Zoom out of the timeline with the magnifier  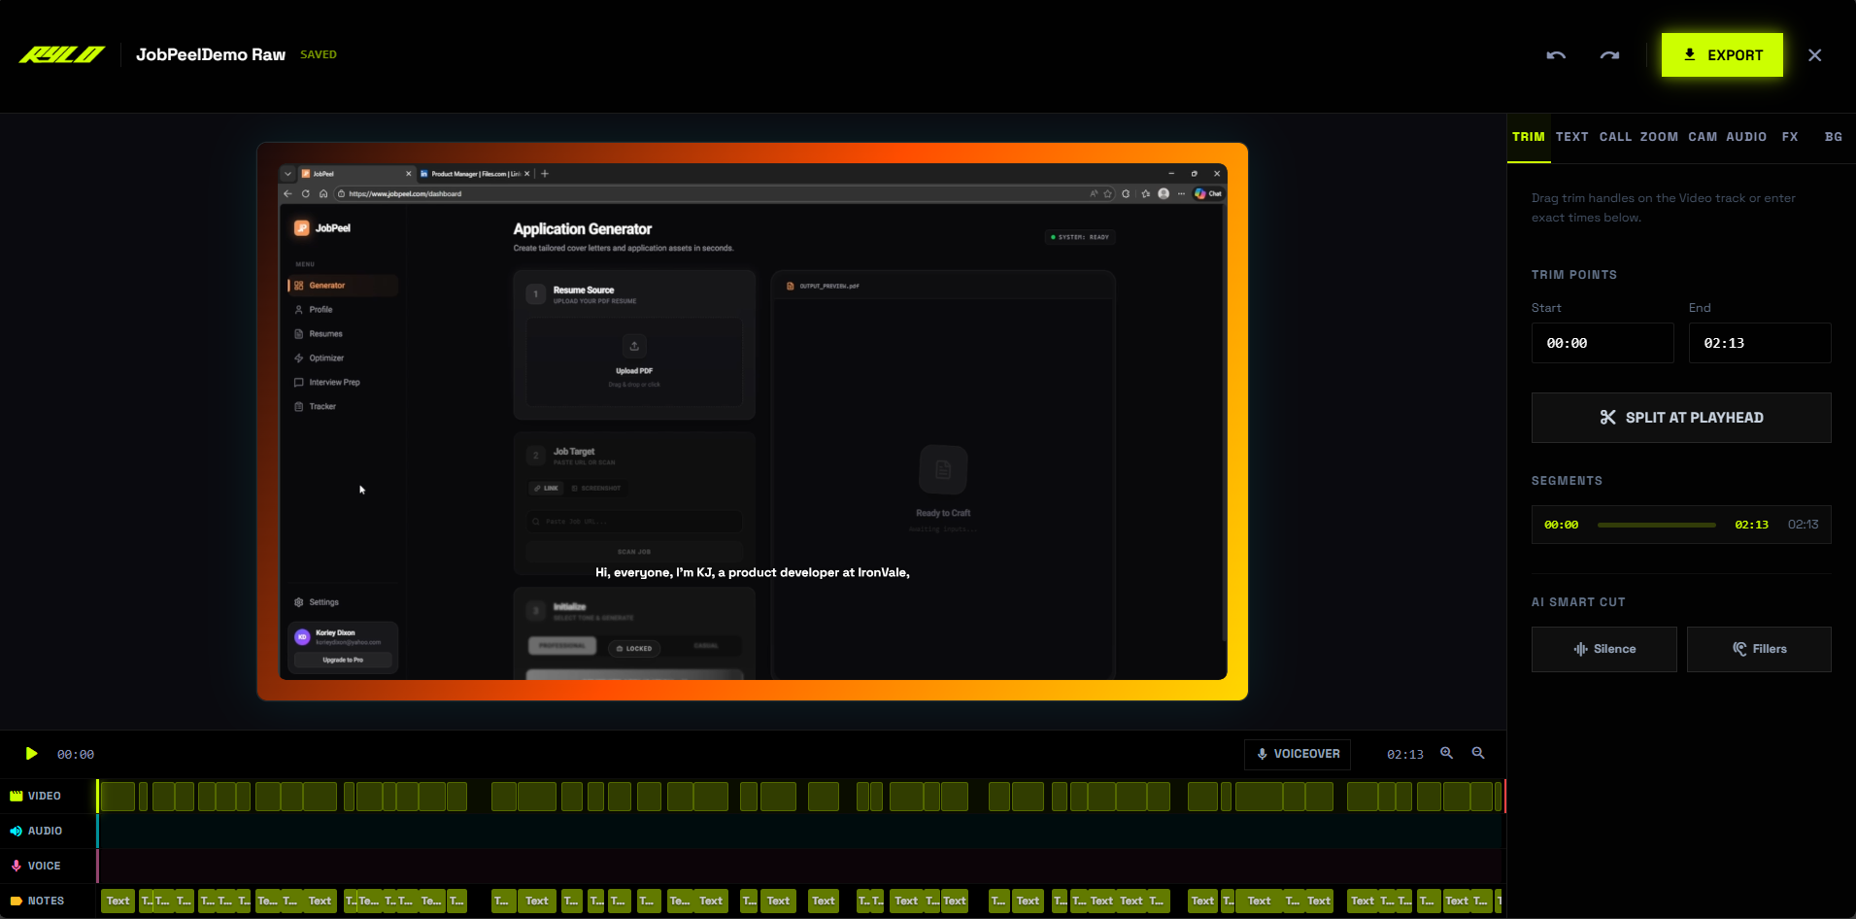point(1478,753)
